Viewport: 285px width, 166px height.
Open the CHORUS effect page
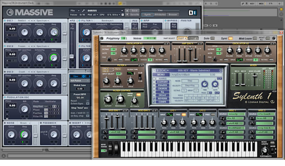click(162, 89)
